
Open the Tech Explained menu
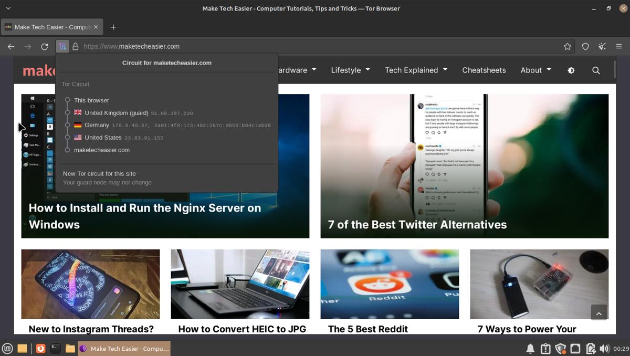(x=415, y=70)
